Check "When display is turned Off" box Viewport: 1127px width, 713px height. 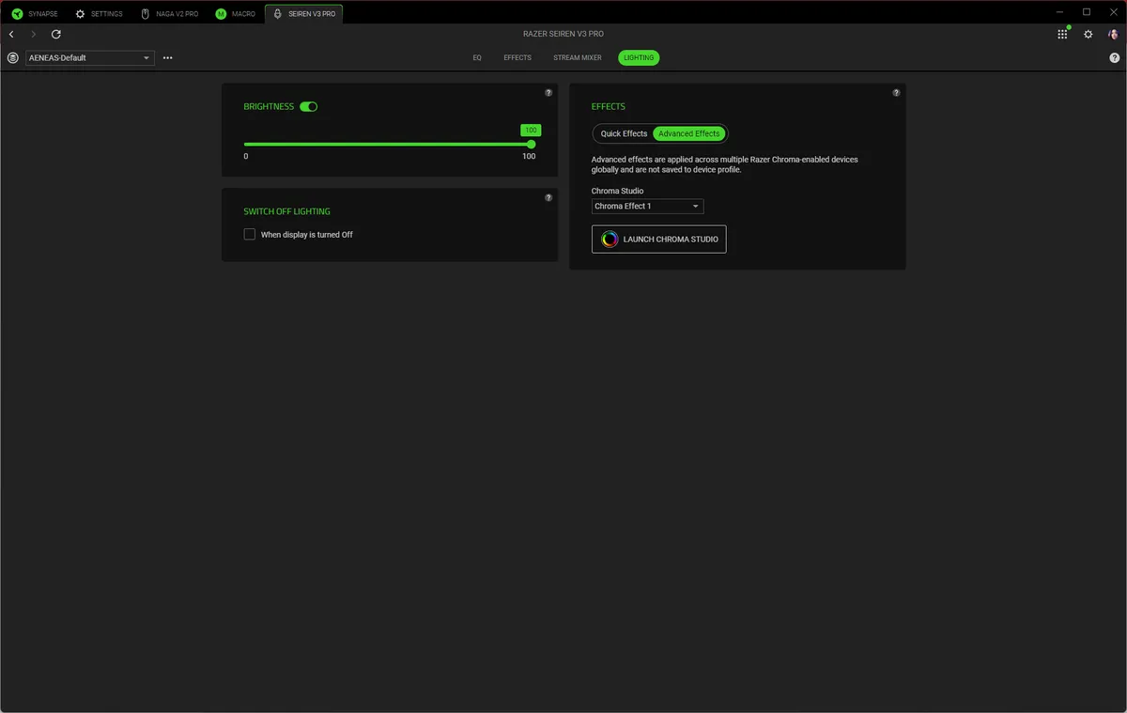click(250, 234)
